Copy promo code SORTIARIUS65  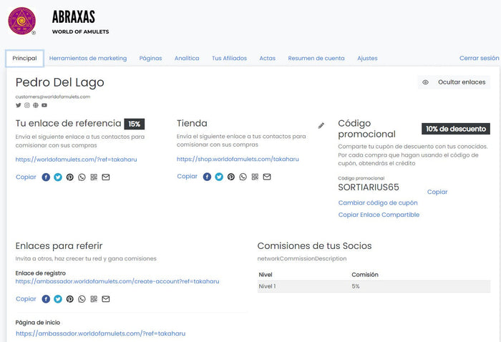pyautogui.click(x=437, y=192)
